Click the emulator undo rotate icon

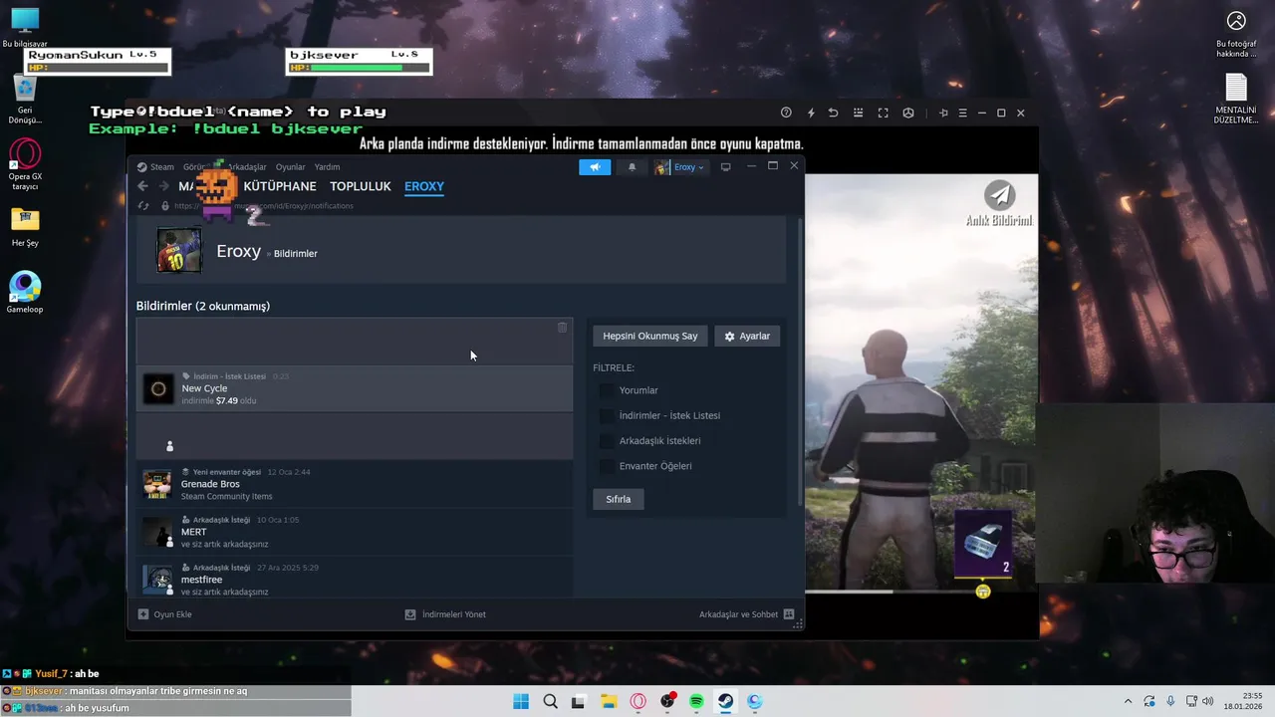(x=833, y=113)
